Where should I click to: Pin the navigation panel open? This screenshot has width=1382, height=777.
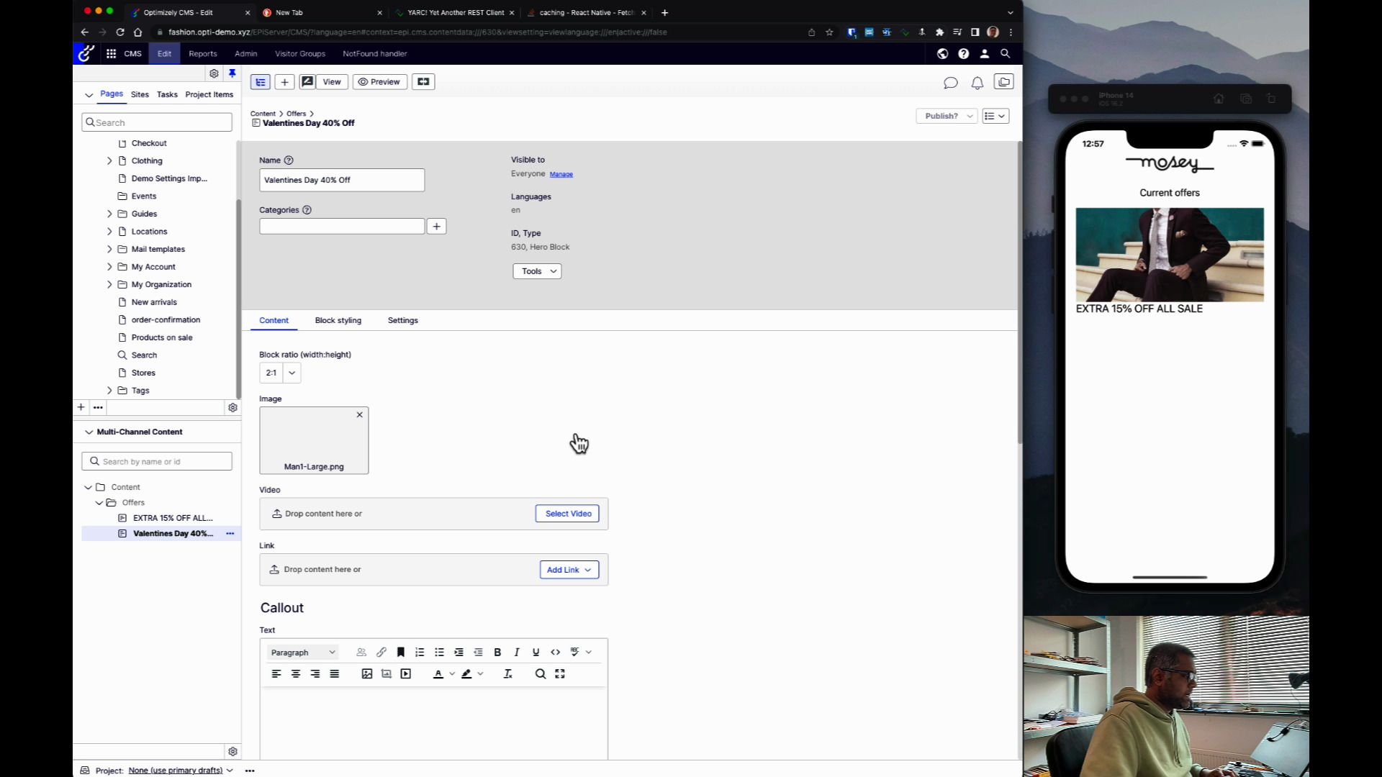[232, 73]
